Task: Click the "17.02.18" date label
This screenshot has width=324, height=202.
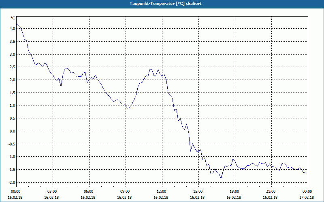Action: point(307,198)
